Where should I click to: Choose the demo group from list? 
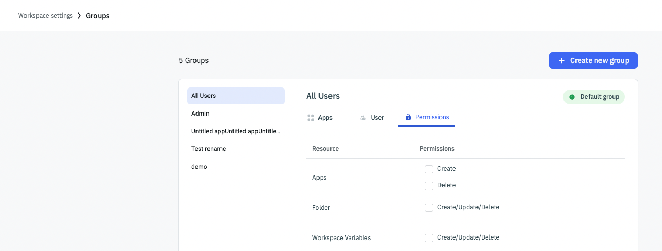(199, 167)
